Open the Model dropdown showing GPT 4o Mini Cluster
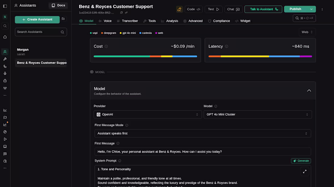334x187 pixels. tap(258, 114)
